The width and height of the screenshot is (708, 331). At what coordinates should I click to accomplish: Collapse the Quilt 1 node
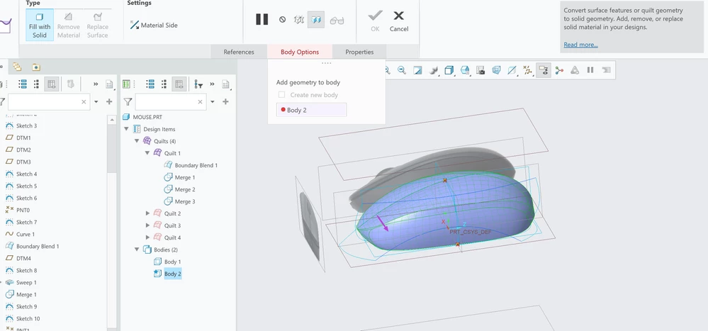(147, 153)
